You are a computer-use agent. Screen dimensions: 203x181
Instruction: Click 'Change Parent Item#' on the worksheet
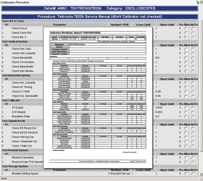(129, 152)
